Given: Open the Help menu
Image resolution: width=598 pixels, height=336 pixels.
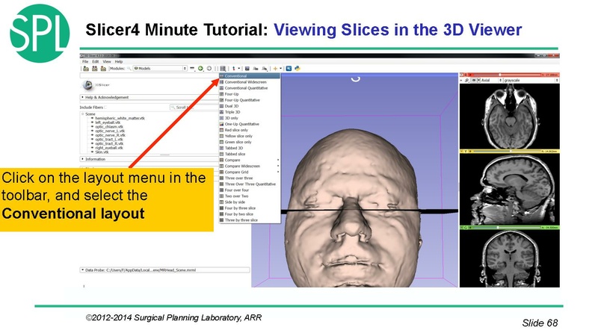Looking at the screenshot, I should point(119,61).
